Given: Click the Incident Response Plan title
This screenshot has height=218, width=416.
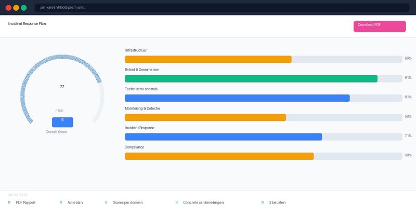Looking at the screenshot, I should point(27,23).
